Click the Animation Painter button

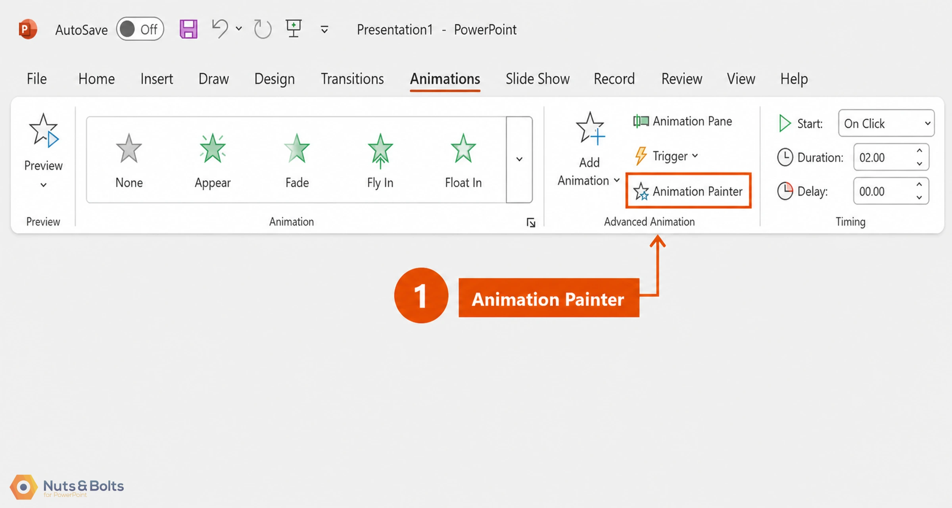point(688,191)
